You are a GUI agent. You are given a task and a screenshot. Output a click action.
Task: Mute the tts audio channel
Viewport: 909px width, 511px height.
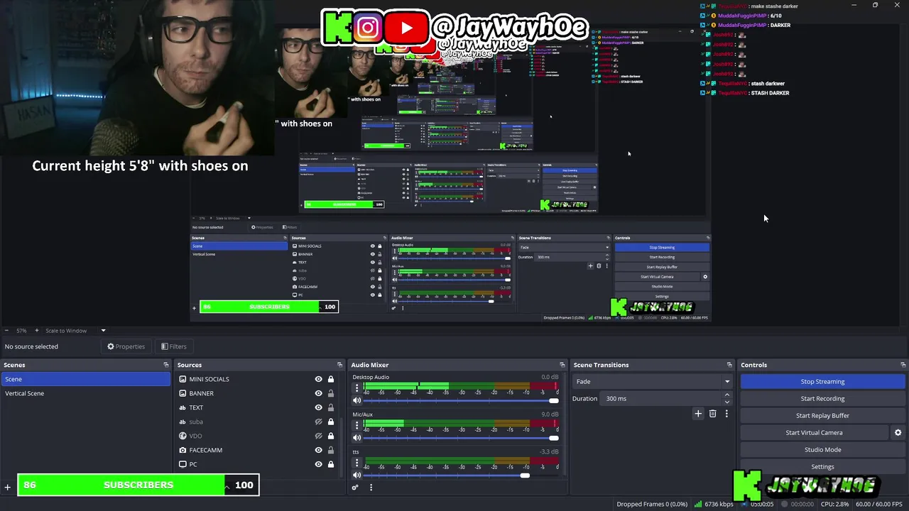coord(356,475)
